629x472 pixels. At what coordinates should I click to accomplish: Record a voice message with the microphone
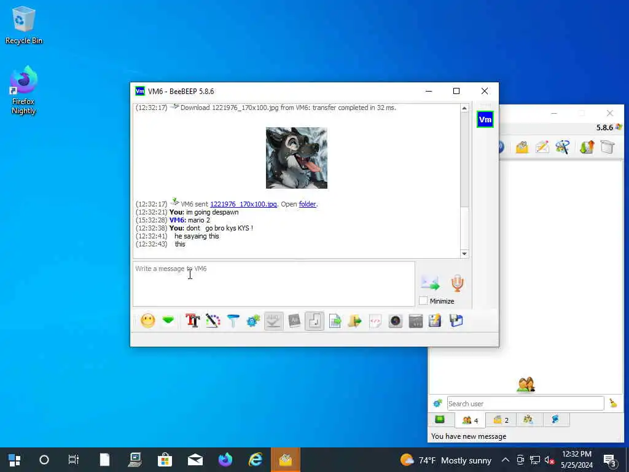coord(457,283)
